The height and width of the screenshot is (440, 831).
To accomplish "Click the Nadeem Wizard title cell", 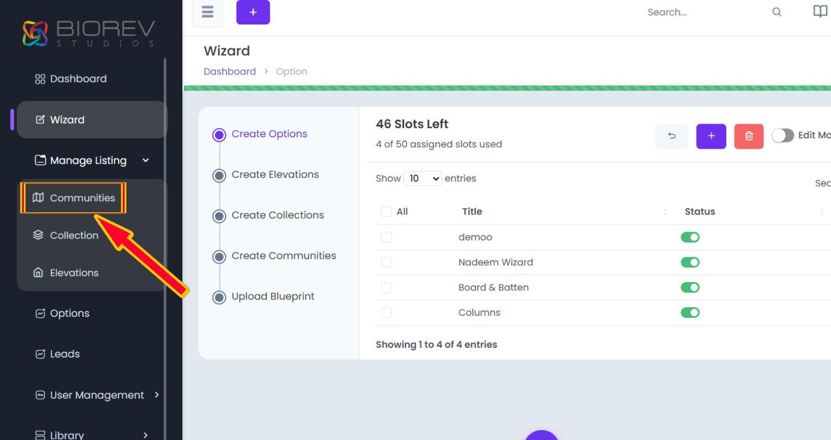I will point(495,262).
